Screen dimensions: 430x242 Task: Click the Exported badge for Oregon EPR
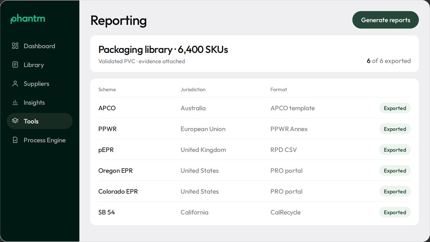click(x=395, y=171)
